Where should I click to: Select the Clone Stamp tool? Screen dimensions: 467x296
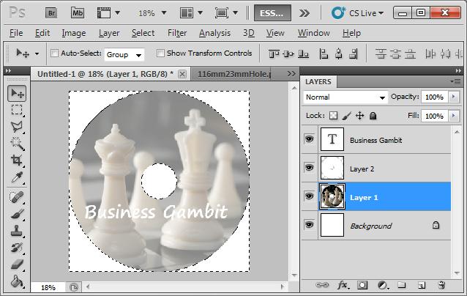(x=17, y=231)
